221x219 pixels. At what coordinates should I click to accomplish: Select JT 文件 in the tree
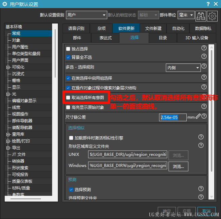point(19,155)
